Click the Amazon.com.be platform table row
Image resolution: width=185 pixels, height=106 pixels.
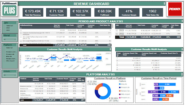(x=52, y=86)
